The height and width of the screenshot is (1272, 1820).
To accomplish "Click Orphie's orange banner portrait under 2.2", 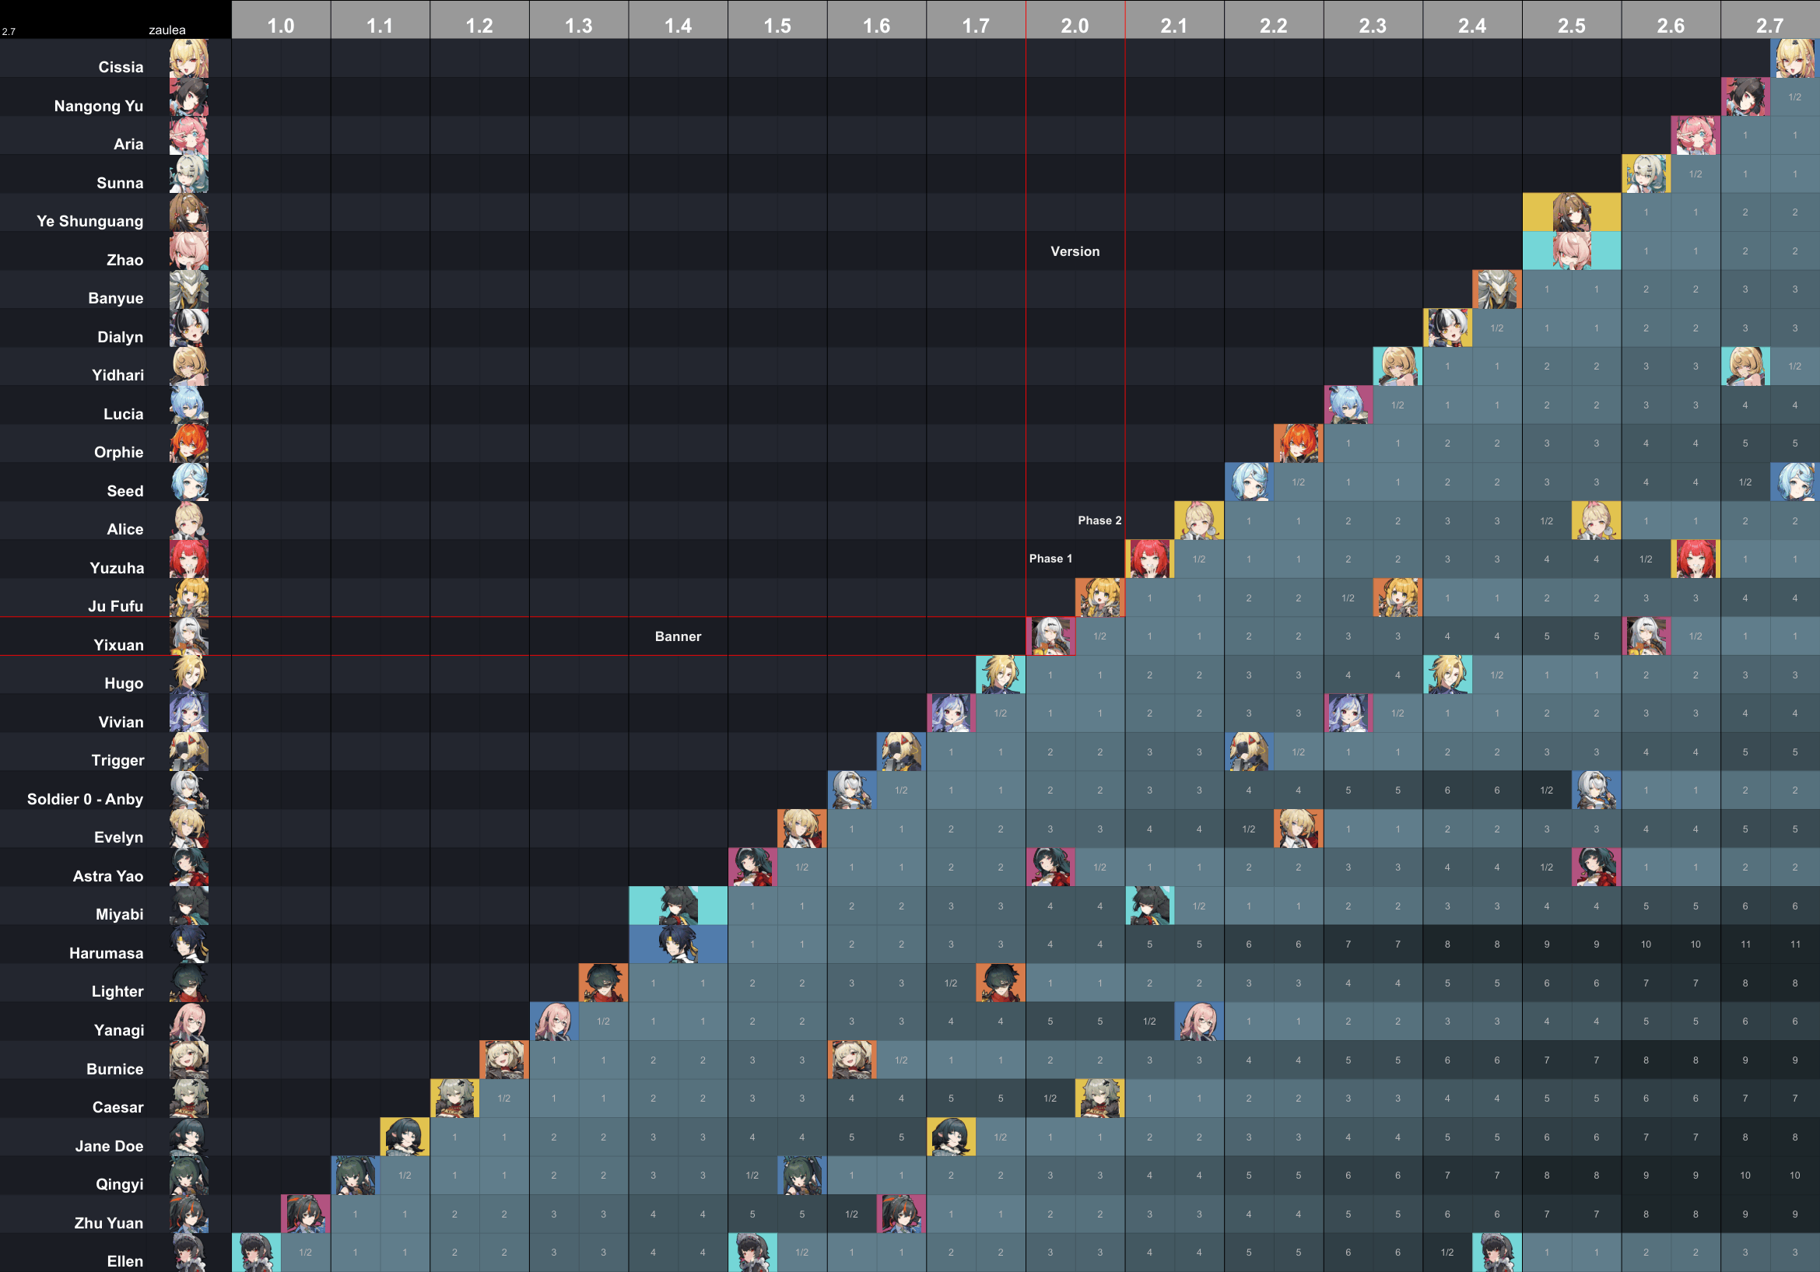I will (1298, 443).
